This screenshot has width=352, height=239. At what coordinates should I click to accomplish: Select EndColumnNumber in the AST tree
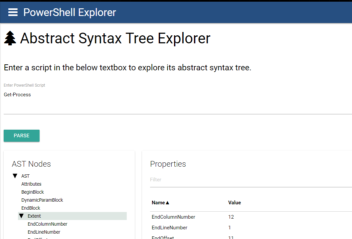pos(47,224)
